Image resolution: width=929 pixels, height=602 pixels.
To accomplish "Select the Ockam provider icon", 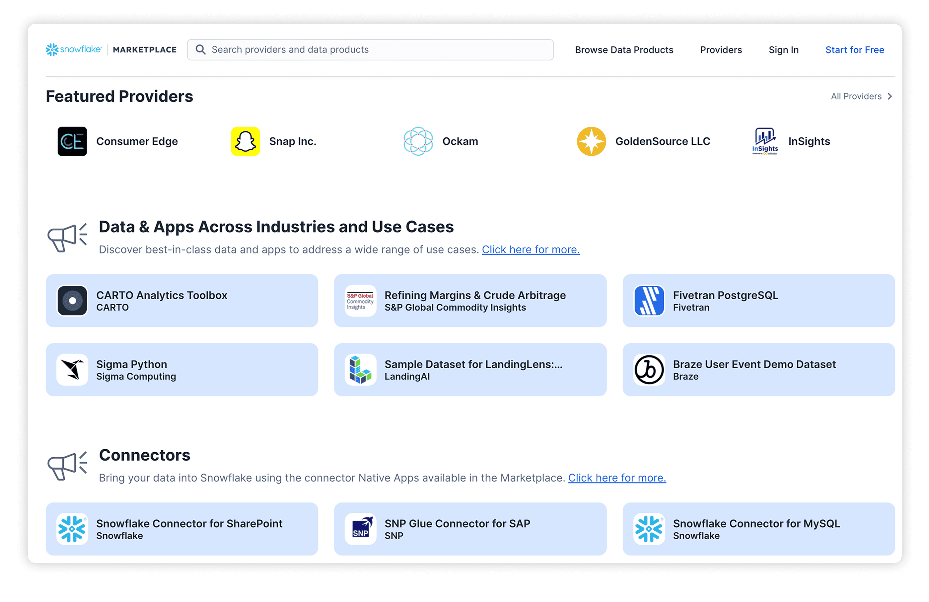I will (x=418, y=141).
